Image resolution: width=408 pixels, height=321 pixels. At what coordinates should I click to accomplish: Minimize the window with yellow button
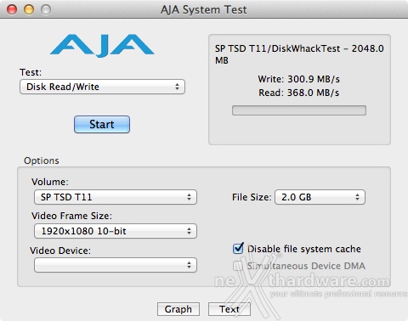coord(29,9)
